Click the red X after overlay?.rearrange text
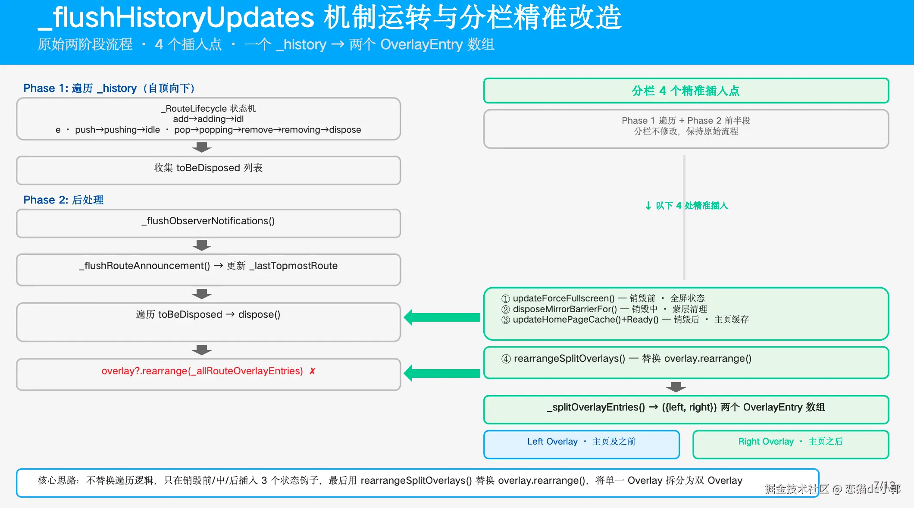Viewport: 914px width, 508px height. pyautogui.click(x=313, y=371)
